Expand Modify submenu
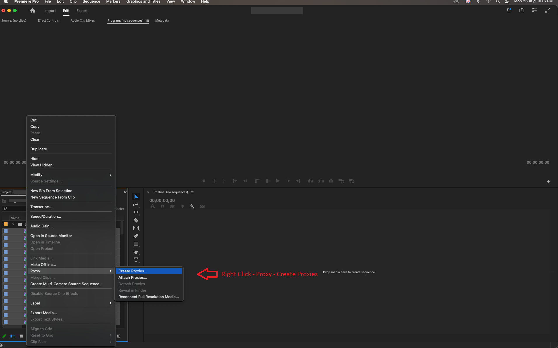 click(x=71, y=175)
